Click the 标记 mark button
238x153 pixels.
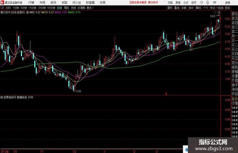click(213, 8)
